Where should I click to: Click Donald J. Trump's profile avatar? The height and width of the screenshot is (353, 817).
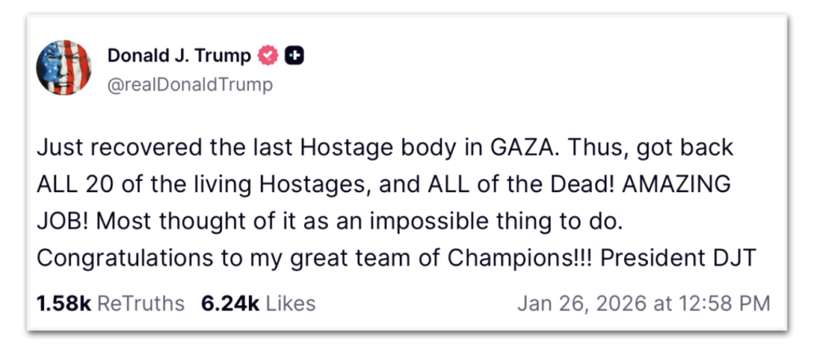coord(65,67)
